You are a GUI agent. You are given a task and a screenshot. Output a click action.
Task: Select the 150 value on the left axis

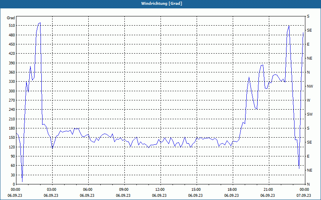click(11, 138)
